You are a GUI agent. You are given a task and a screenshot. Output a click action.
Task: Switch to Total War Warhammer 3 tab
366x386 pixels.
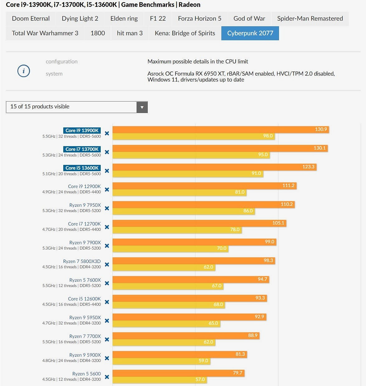[x=45, y=33]
